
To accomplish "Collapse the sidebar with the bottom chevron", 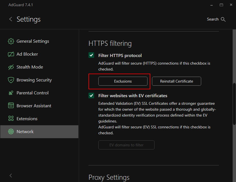I will pos(11,176).
